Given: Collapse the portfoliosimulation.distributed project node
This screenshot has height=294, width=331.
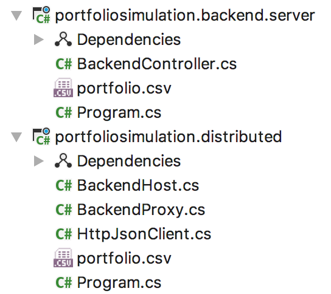Looking at the screenshot, I should pyautogui.click(x=16, y=137).
